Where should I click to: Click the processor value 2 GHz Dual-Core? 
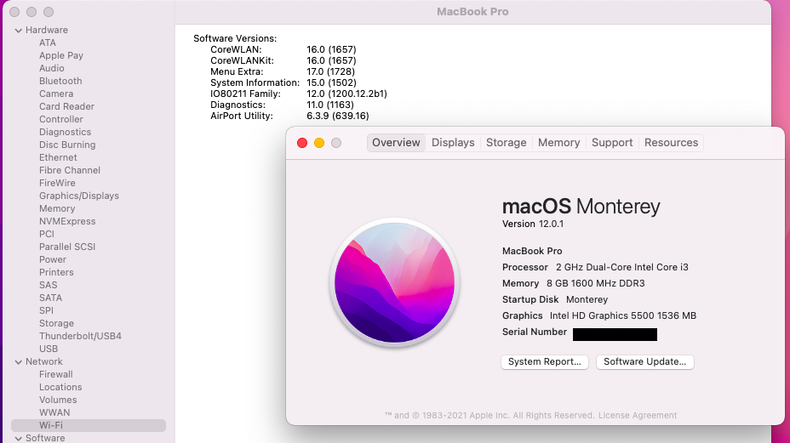621,267
